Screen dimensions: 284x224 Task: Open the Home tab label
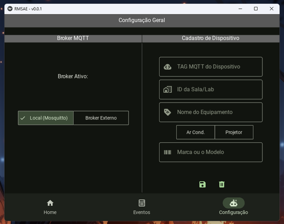point(50,212)
